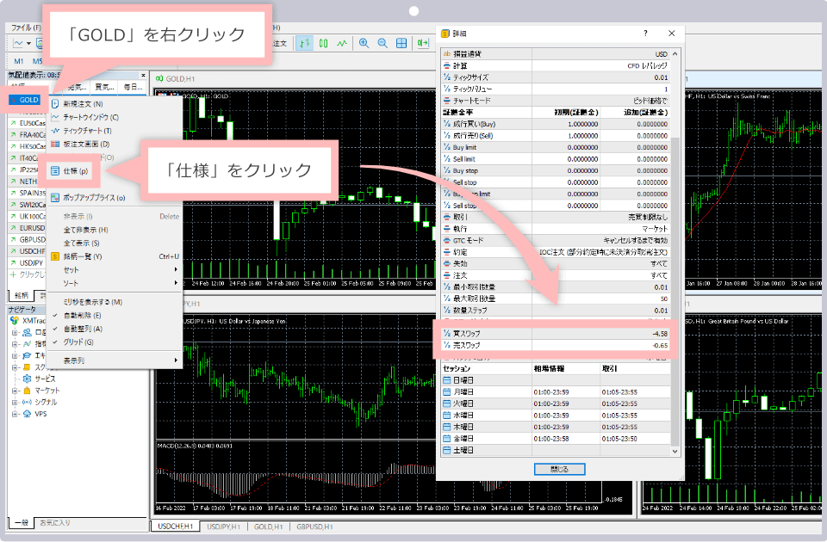Select the candlestick chart icon
The height and width of the screenshot is (542, 827).
tap(324, 43)
